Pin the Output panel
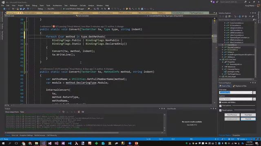Image resolution: width=261 pixels, height=146 pixels. (x=162, y=109)
